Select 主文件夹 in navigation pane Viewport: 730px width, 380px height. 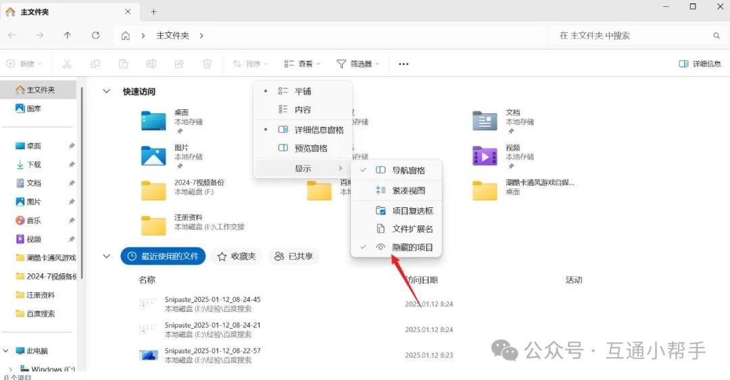(38, 89)
